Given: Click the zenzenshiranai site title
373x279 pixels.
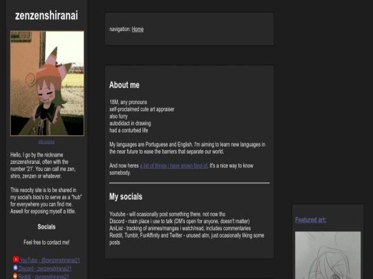Looking at the screenshot, I should (47, 15).
